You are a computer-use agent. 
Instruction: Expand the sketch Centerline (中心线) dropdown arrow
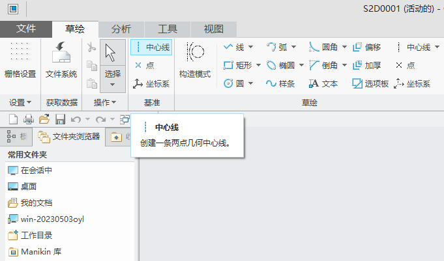pyautogui.click(x=437, y=47)
